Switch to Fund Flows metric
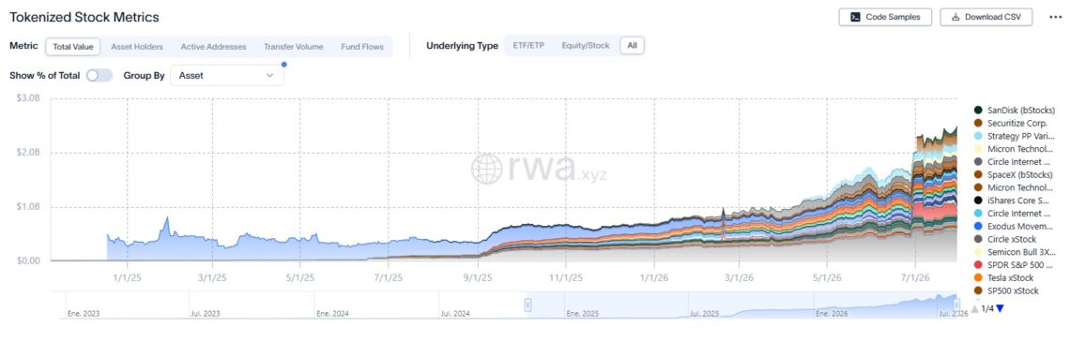Image resolution: width=1070 pixels, height=342 pixels. pos(362,47)
